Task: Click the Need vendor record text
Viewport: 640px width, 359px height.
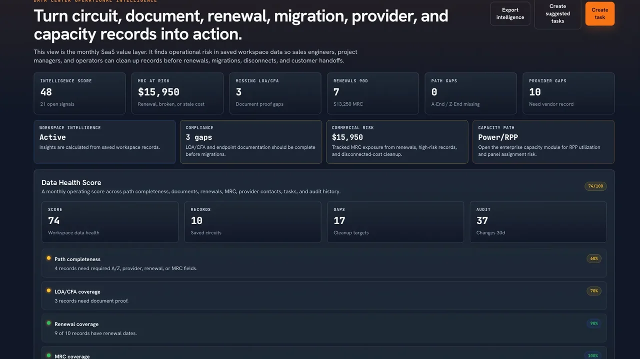Action: click(551, 104)
